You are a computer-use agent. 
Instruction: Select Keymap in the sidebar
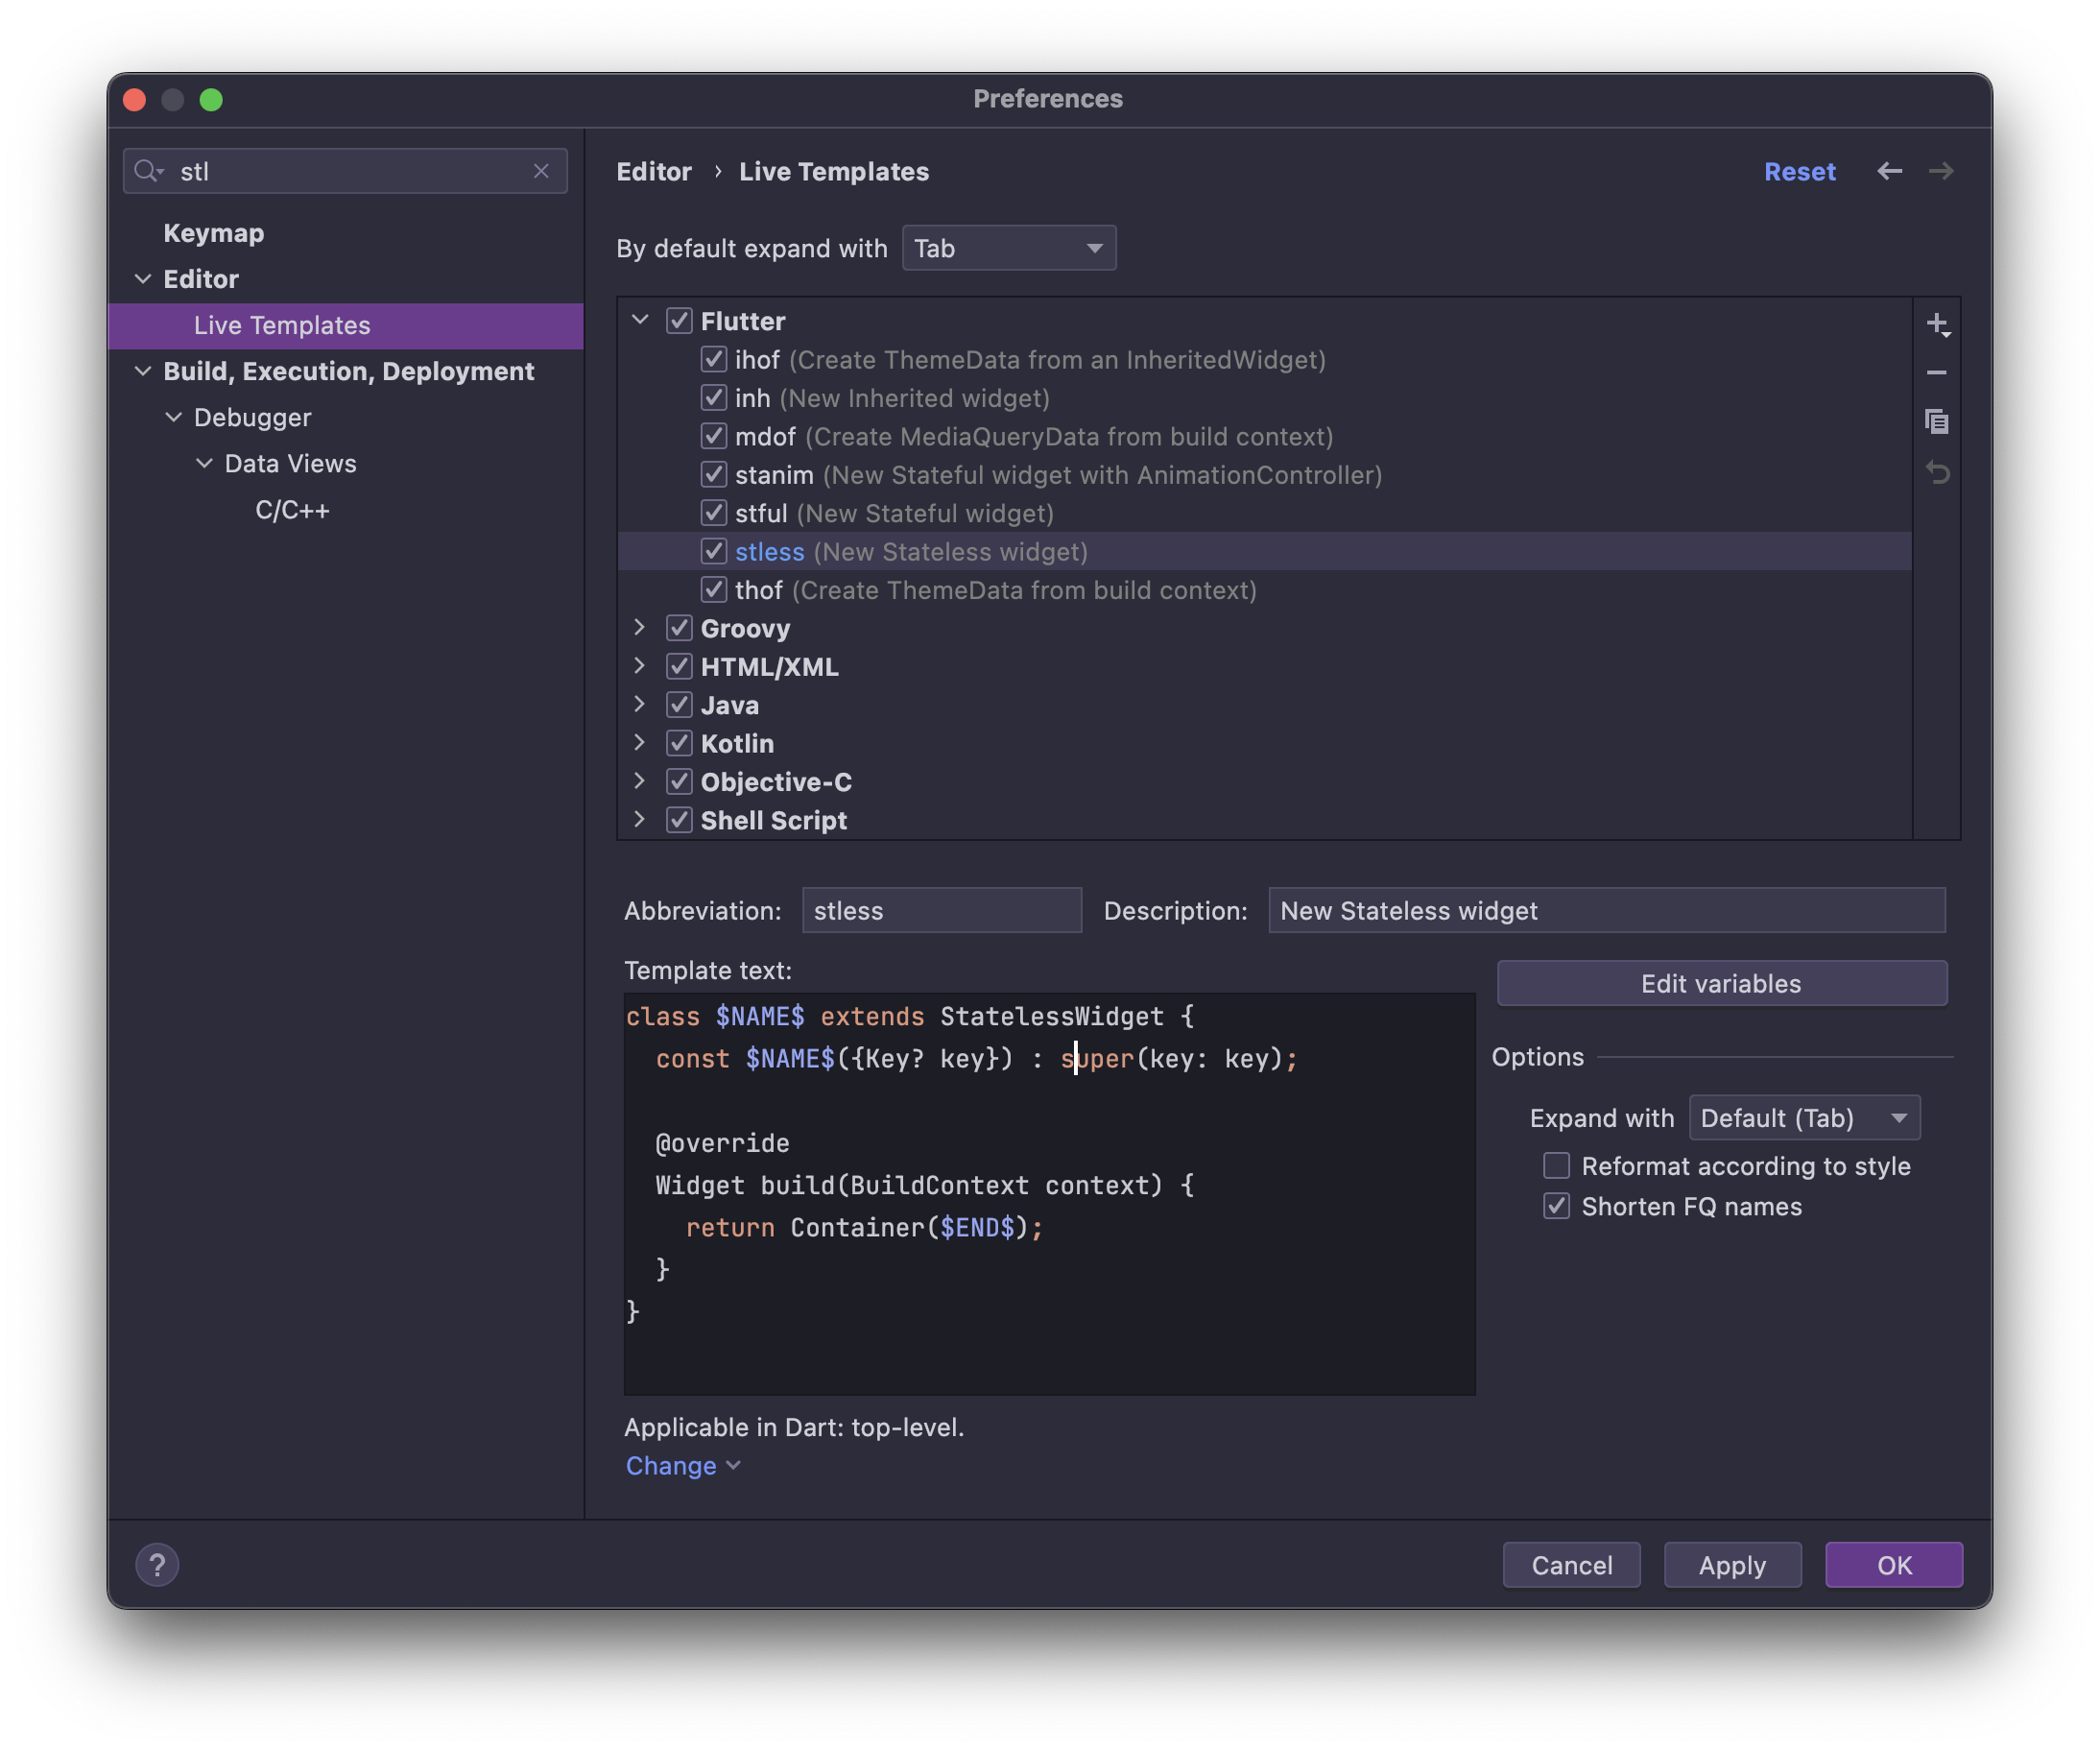214,233
